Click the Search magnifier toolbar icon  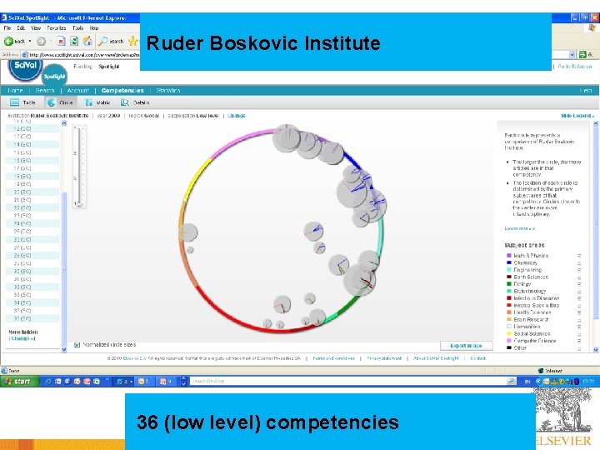(102, 41)
